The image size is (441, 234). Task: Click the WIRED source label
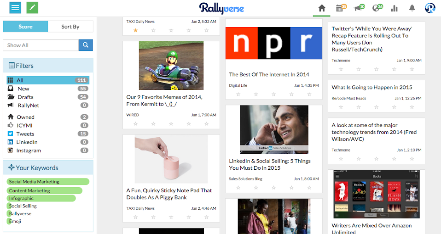133,115
